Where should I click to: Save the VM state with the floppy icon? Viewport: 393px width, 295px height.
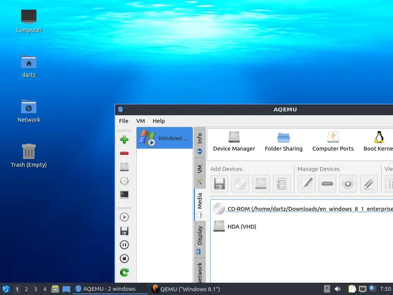[124, 231]
